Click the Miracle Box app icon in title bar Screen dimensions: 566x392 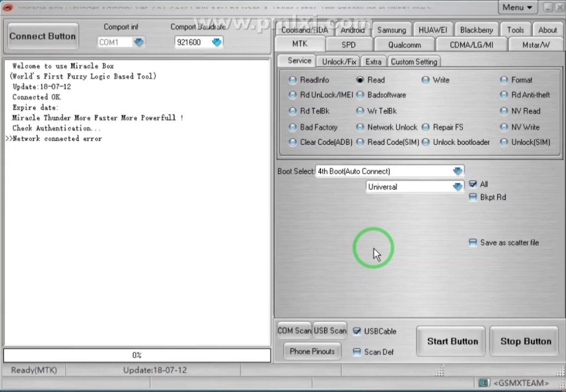pos(8,7)
